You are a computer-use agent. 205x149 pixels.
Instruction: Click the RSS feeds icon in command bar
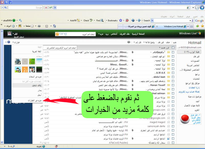tap(47, 26)
